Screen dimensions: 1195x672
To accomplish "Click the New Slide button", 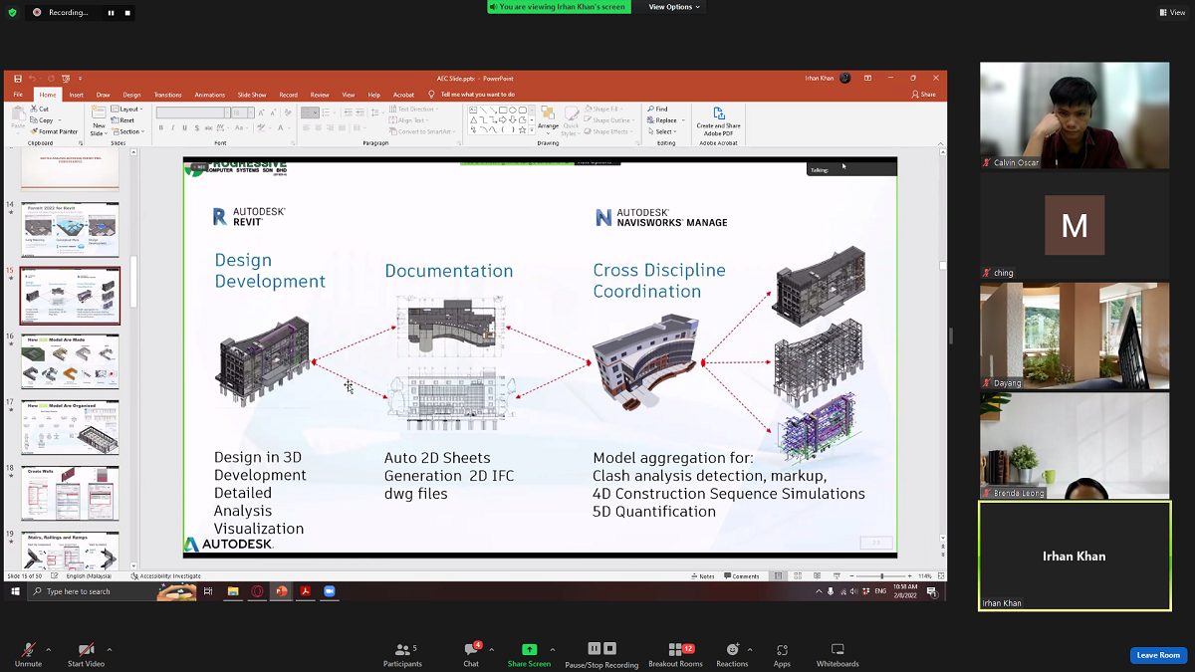I will pos(99,120).
